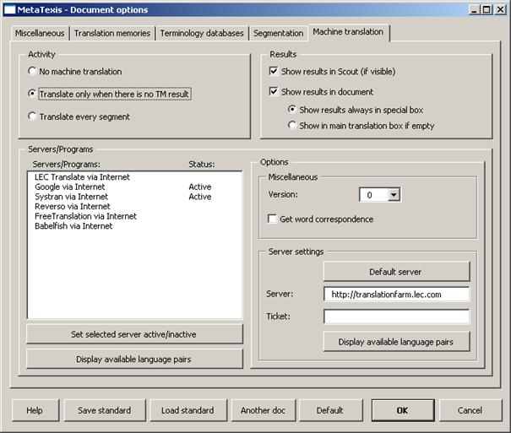The width and height of the screenshot is (511, 433).
Task: Open the Version dropdown arrow
Action: pos(394,195)
